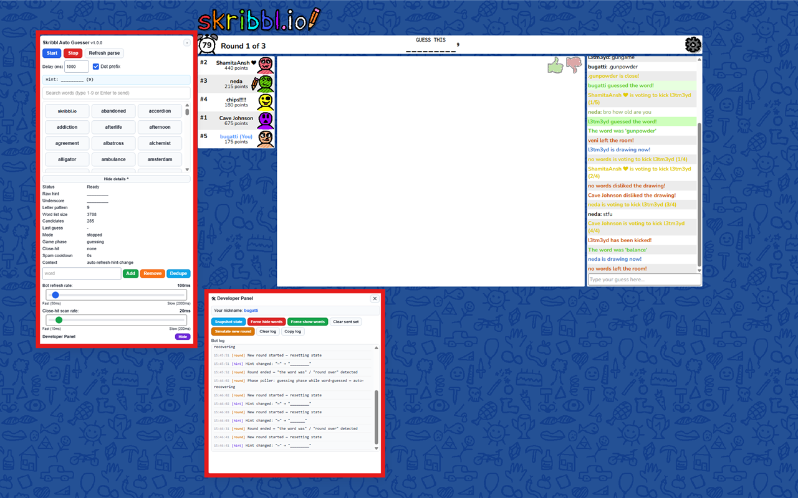Click the blue Dedupe button
The height and width of the screenshot is (498, 798).
178,273
